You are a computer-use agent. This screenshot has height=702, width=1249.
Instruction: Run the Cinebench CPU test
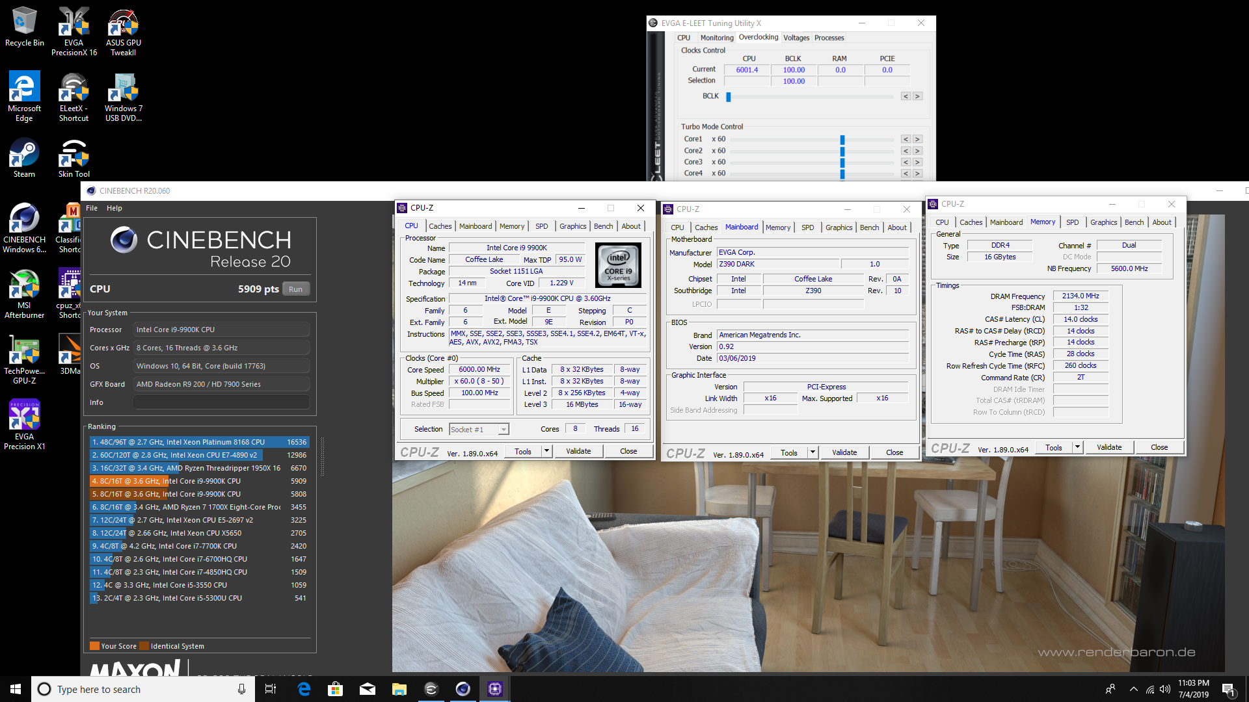pos(296,289)
